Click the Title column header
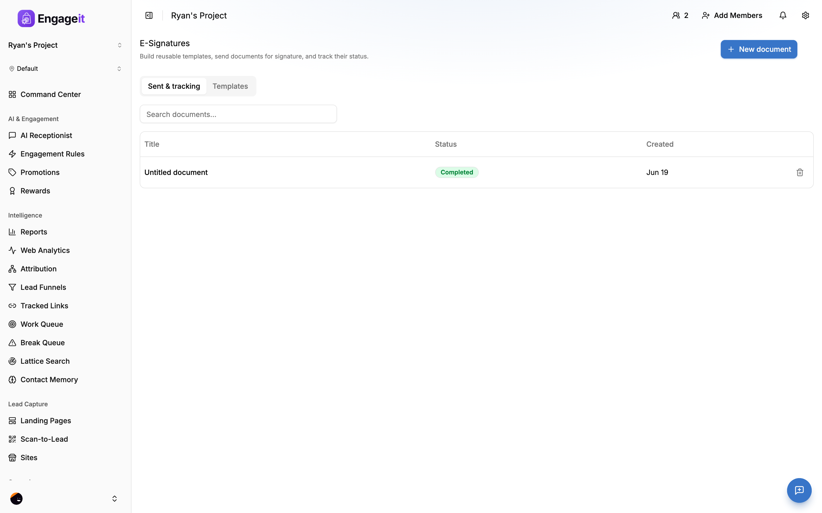The image size is (822, 513). pos(152,144)
